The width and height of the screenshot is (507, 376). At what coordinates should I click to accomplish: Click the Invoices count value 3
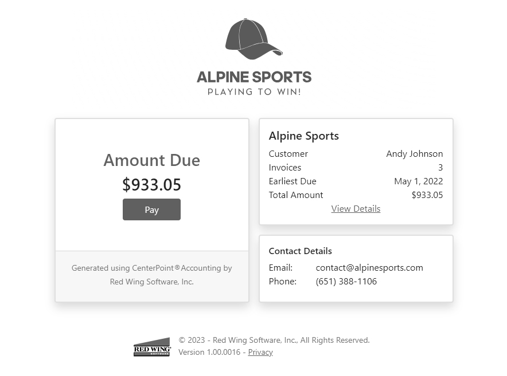coord(440,168)
